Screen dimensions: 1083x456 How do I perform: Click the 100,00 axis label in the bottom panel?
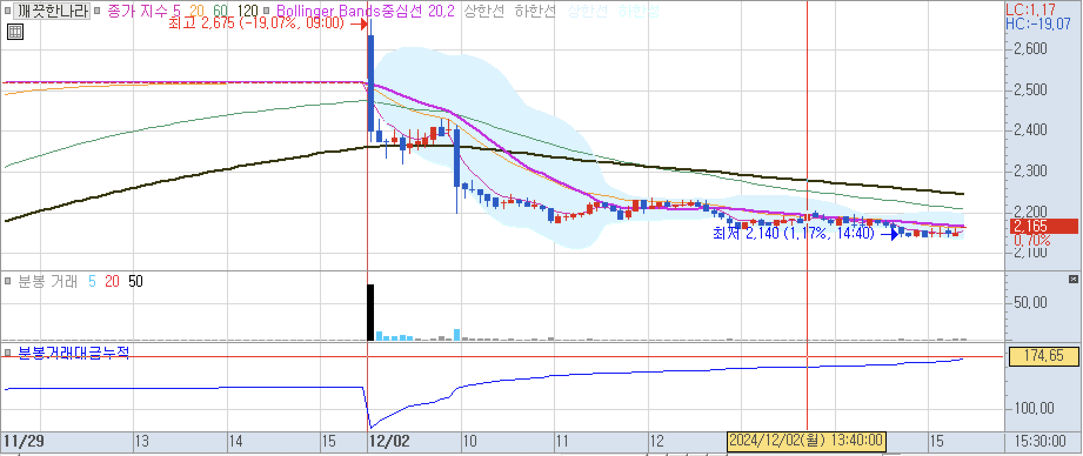[x=1033, y=408]
